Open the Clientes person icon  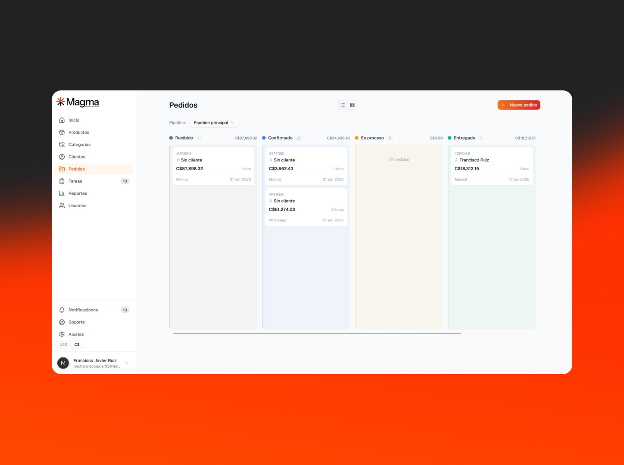62,157
